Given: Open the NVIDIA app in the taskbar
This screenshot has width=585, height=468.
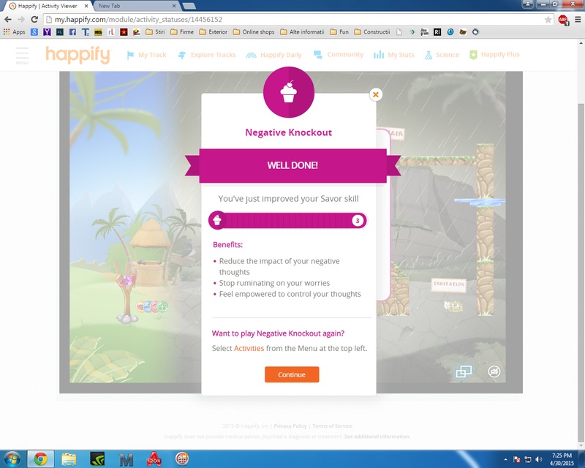Looking at the screenshot, I should [x=97, y=459].
